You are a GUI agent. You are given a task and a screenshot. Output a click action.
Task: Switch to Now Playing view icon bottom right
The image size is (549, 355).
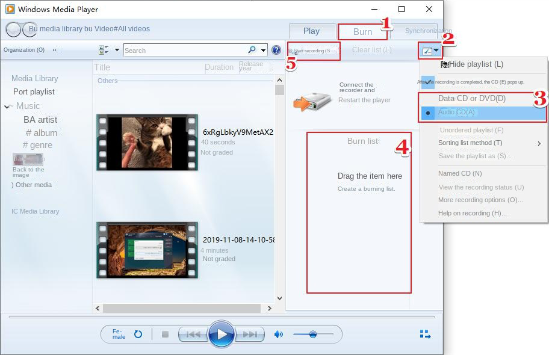pyautogui.click(x=425, y=333)
